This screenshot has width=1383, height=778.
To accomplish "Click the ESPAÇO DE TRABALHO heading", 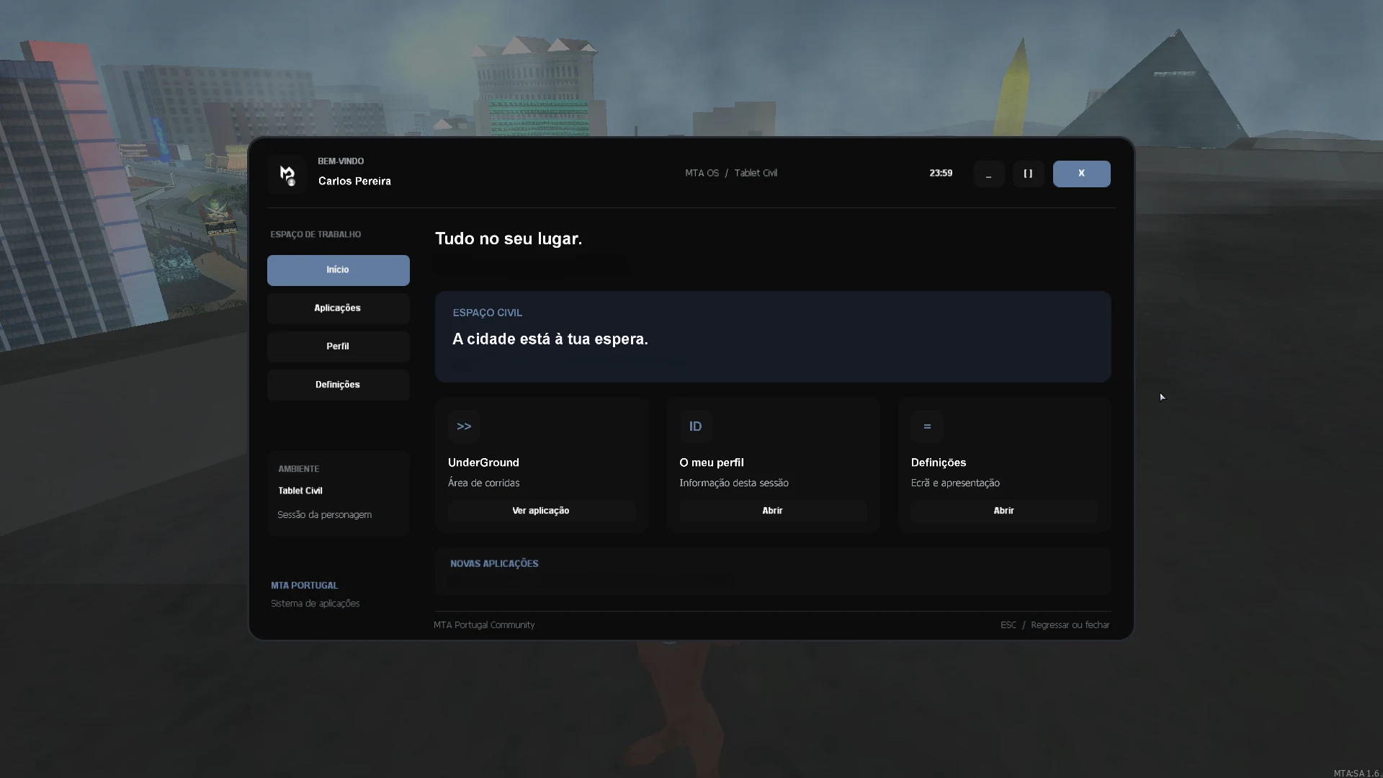I will (315, 234).
